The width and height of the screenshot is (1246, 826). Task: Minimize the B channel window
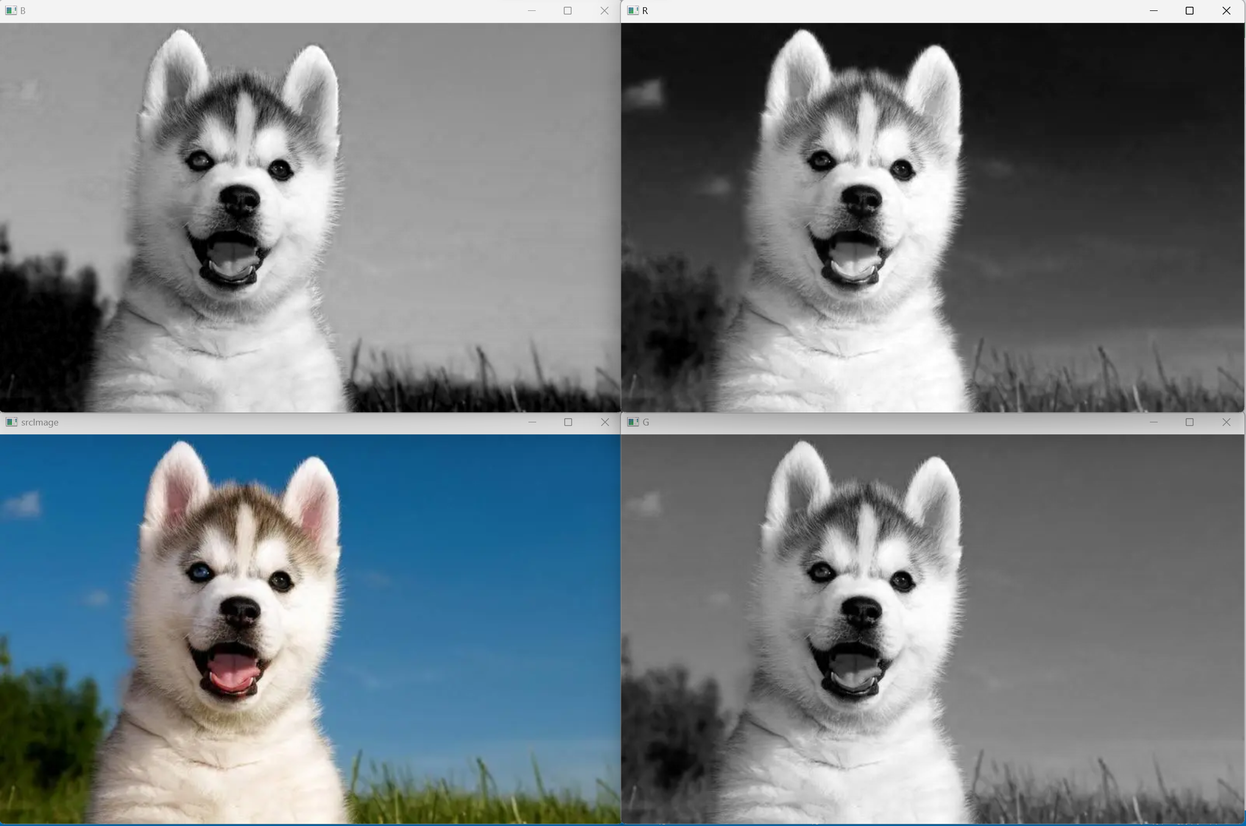pyautogui.click(x=532, y=10)
